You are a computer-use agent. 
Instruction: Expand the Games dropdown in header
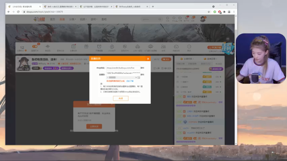point(94,19)
